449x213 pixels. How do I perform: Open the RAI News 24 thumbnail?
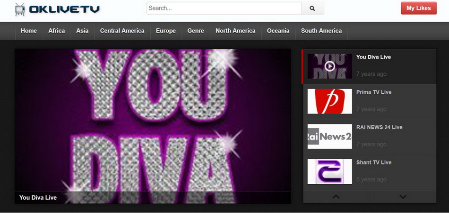(329, 137)
